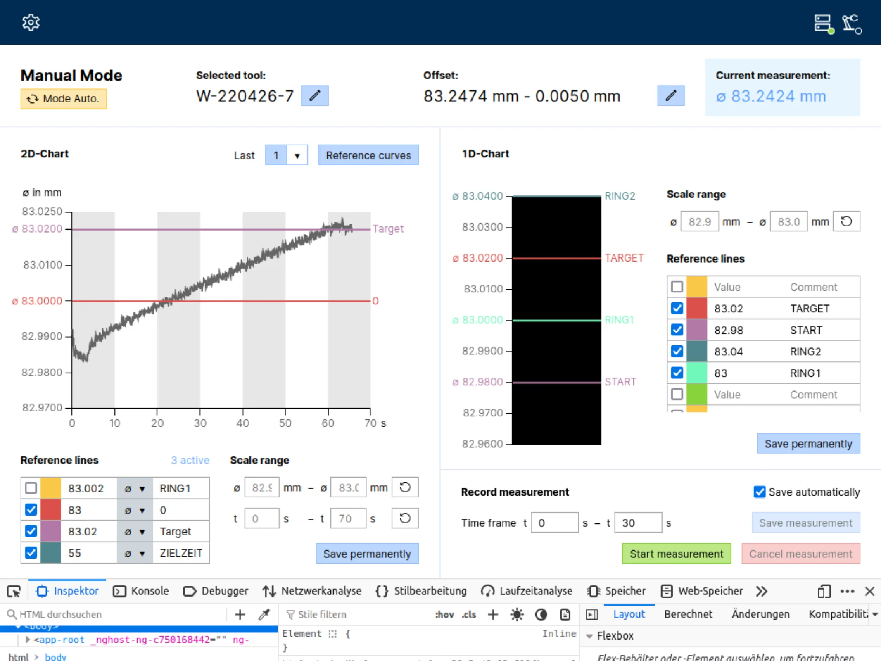881x661 pixels.
Task: Click the eyedropper icon in Inspektor
Action: click(x=264, y=614)
